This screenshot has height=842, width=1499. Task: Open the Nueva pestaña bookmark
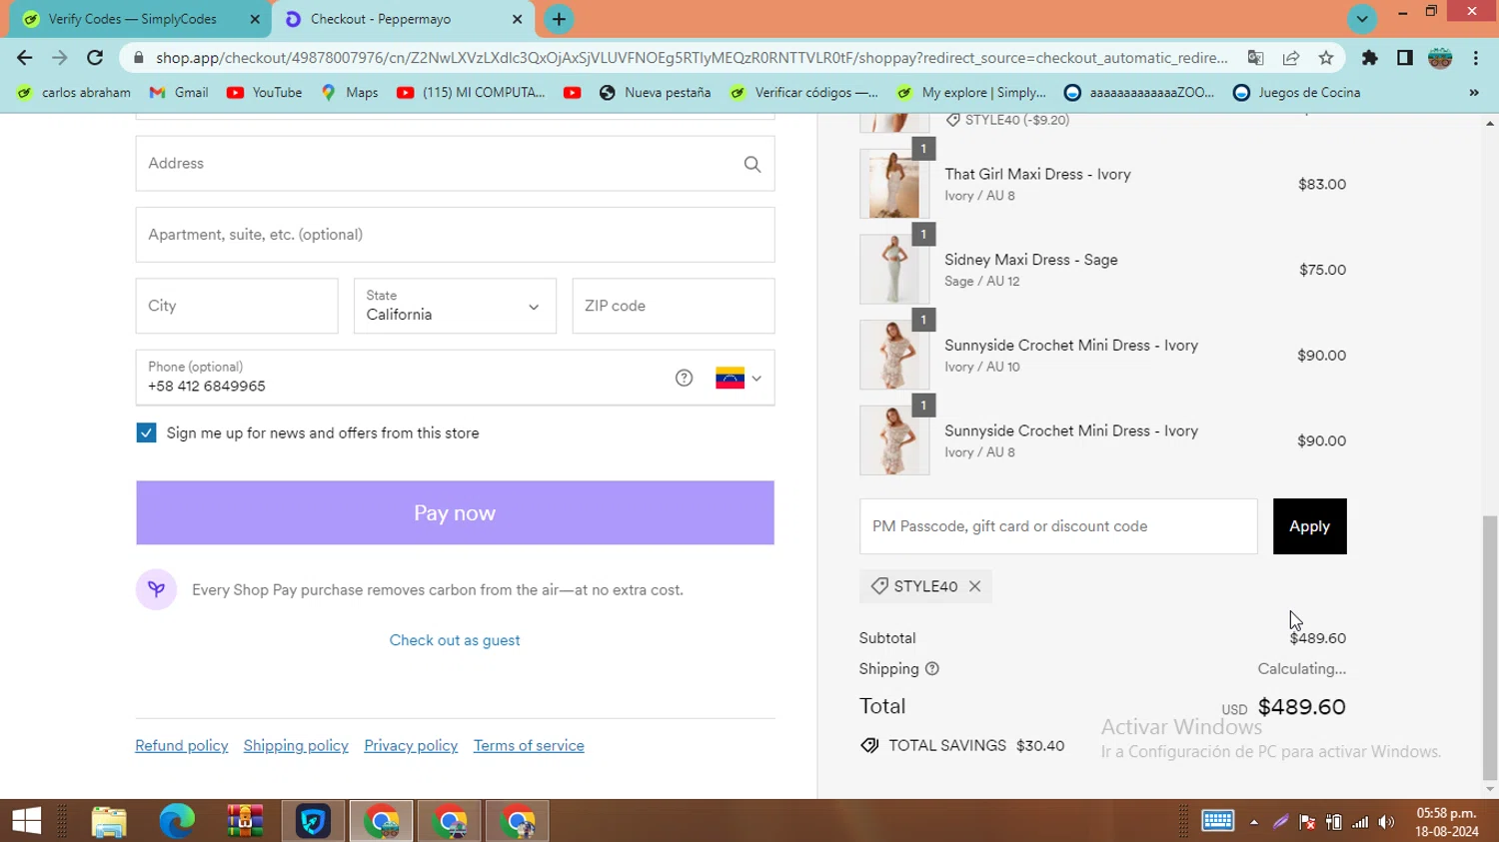pyautogui.click(x=655, y=93)
